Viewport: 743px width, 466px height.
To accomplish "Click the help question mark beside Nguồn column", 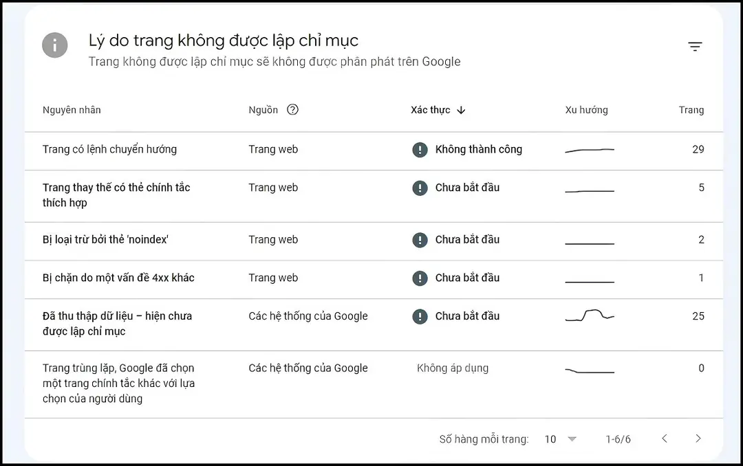I will pos(292,109).
